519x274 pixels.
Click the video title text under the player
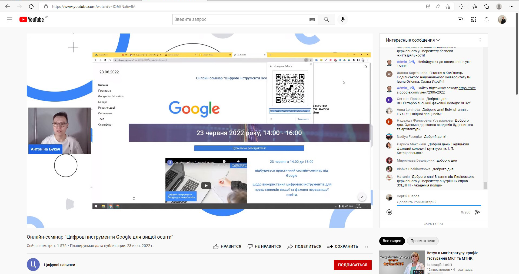click(x=100, y=237)
